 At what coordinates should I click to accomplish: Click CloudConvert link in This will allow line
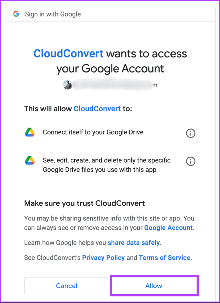(97, 109)
